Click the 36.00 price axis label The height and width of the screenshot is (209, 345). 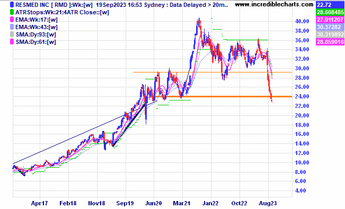click(302, 40)
